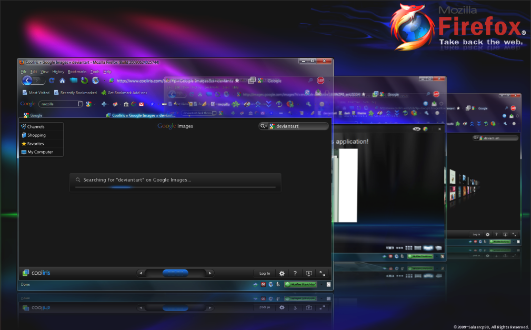The height and width of the screenshot is (330, 531).
Task: Click the magnifier search icon in front window
Action: pyautogui.click(x=310, y=81)
